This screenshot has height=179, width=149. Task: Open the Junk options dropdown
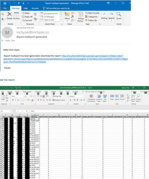pos(3,19)
